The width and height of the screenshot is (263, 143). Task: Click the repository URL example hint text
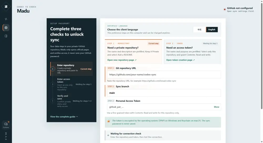point(141,81)
